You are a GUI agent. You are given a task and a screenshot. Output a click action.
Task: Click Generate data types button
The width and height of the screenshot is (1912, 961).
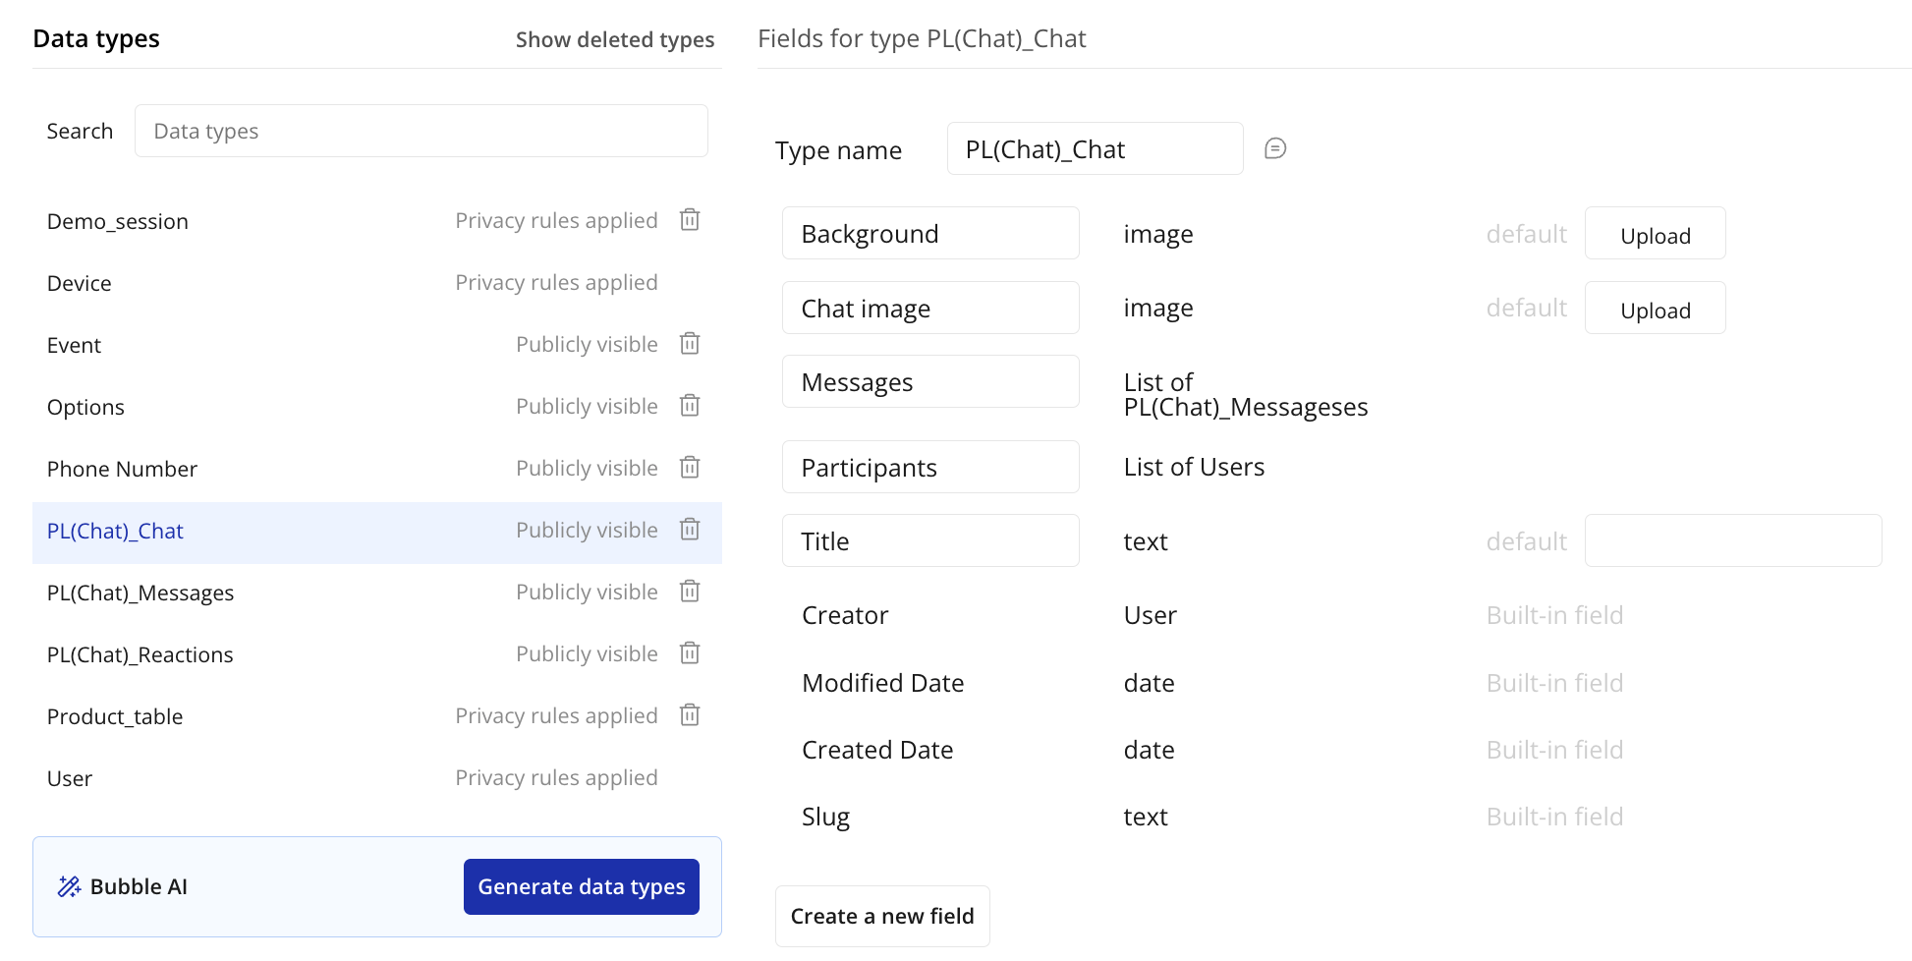[x=581, y=886]
